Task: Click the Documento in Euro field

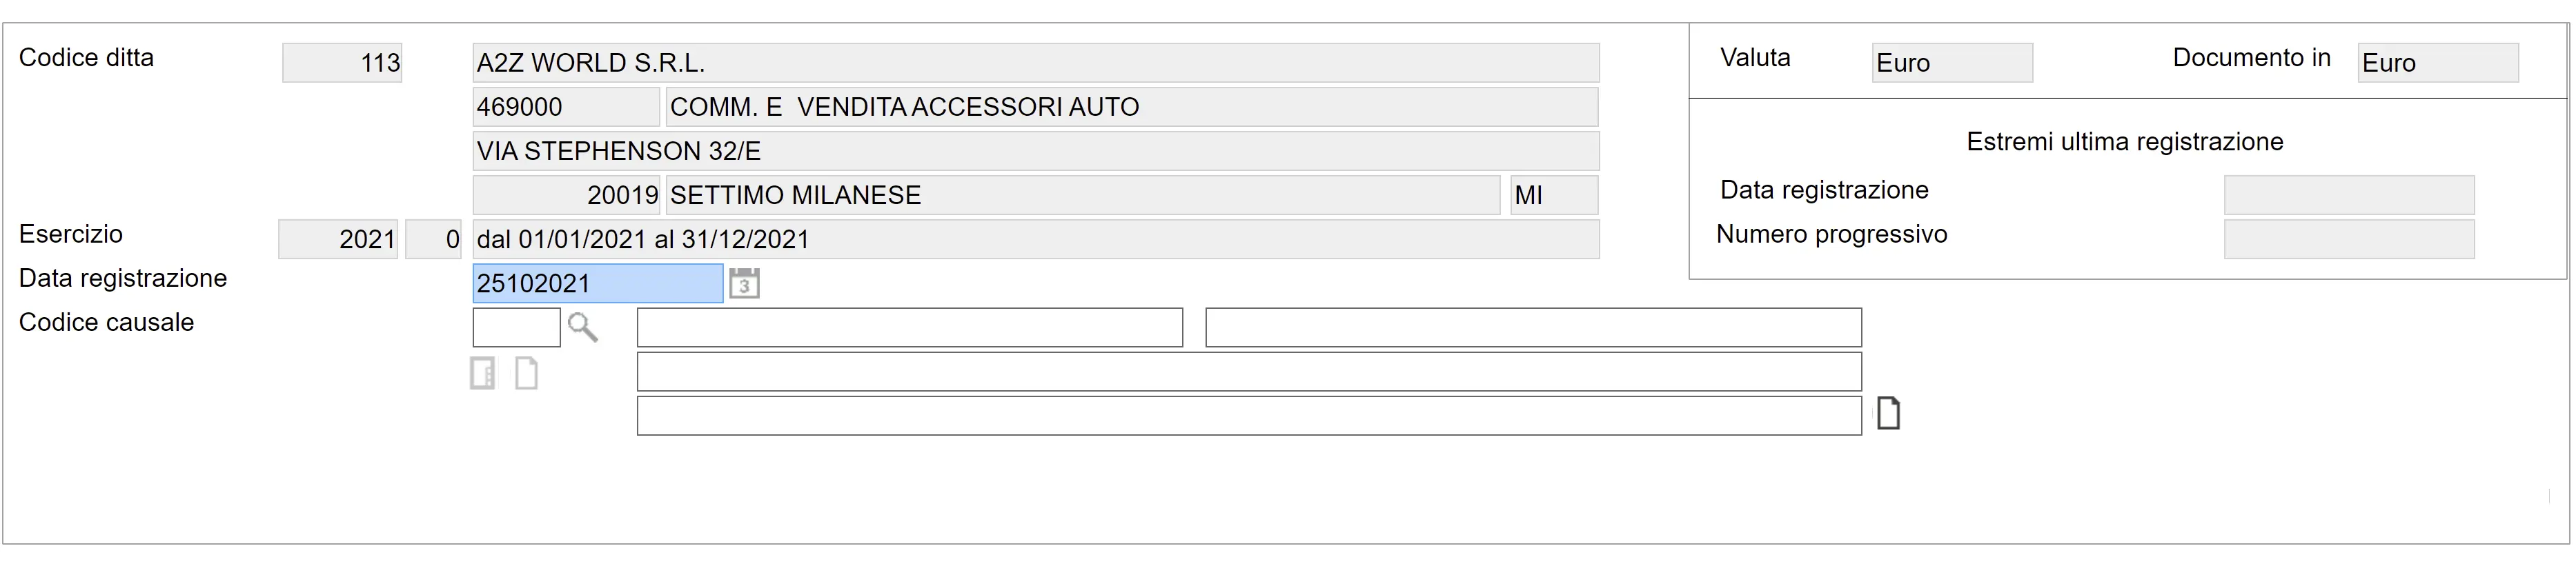Action: [2437, 63]
